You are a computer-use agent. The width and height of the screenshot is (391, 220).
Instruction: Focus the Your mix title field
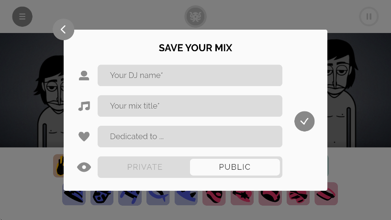pyautogui.click(x=190, y=106)
